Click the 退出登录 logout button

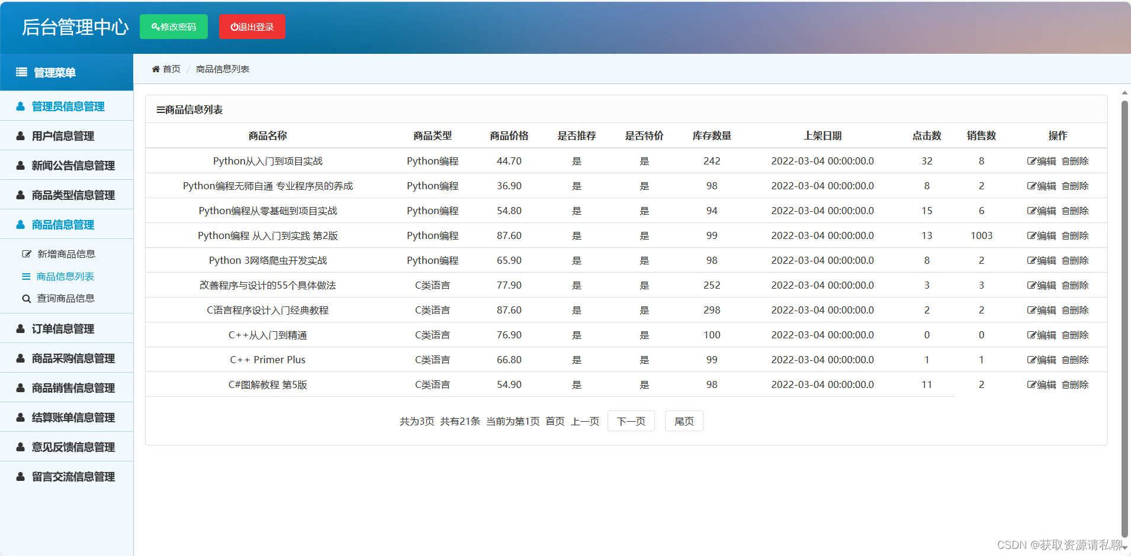pyautogui.click(x=252, y=27)
